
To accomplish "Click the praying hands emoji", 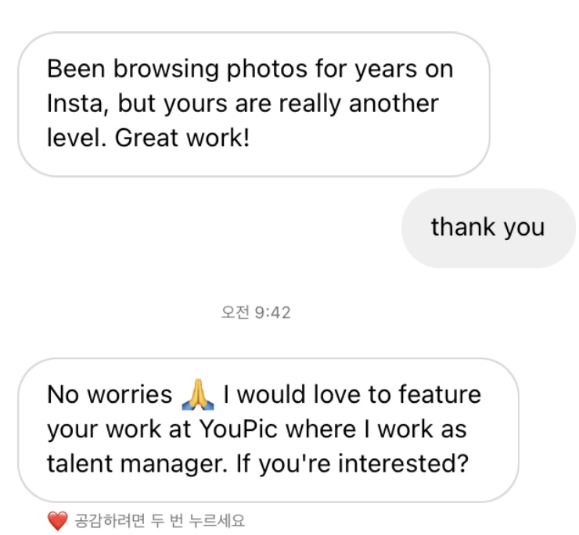I will 197,394.
